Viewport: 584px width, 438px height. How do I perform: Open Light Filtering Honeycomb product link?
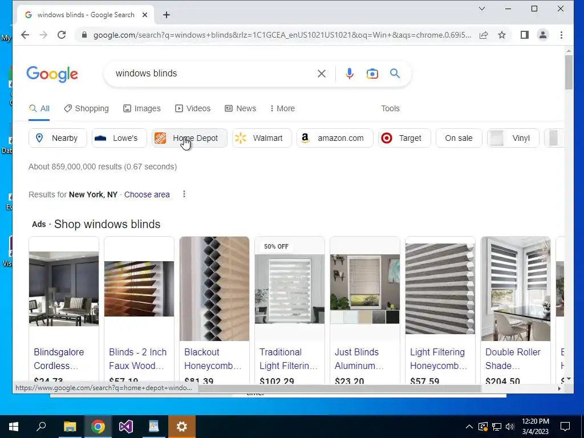tap(439, 359)
